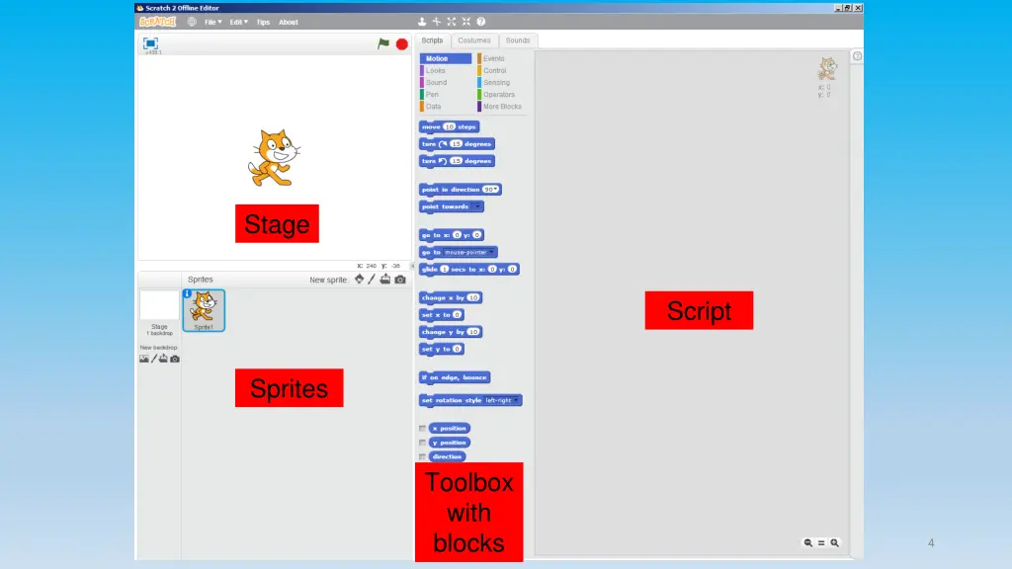Open the globe language menu
Viewport: 1012px width, 569px height.
tap(192, 22)
